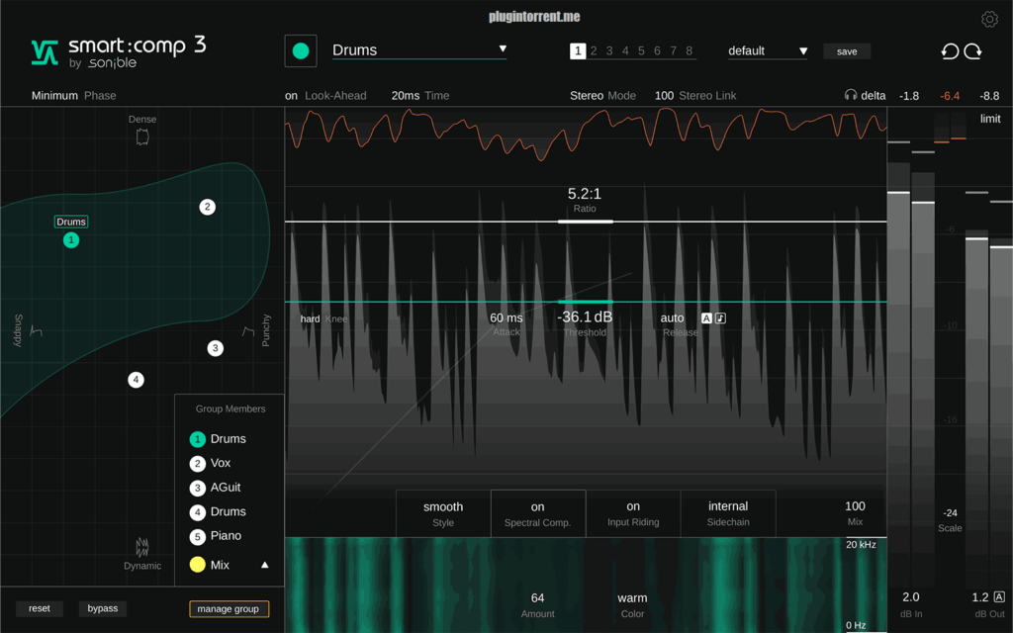Click the 20 kHz frequency handle
This screenshot has height=633, width=1013.
click(x=862, y=545)
